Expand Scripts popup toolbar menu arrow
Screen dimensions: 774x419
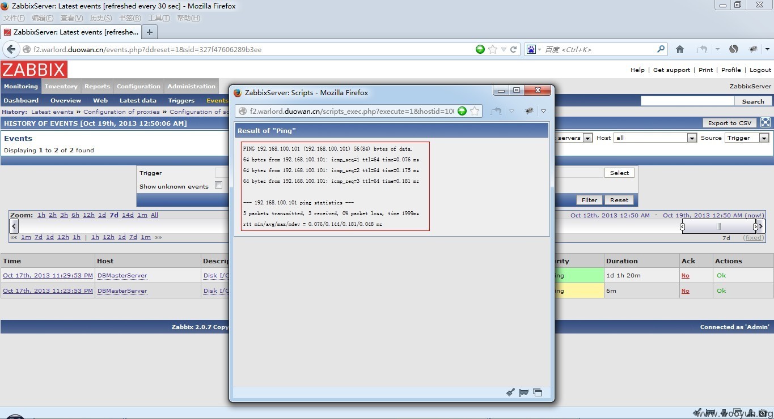pos(543,111)
